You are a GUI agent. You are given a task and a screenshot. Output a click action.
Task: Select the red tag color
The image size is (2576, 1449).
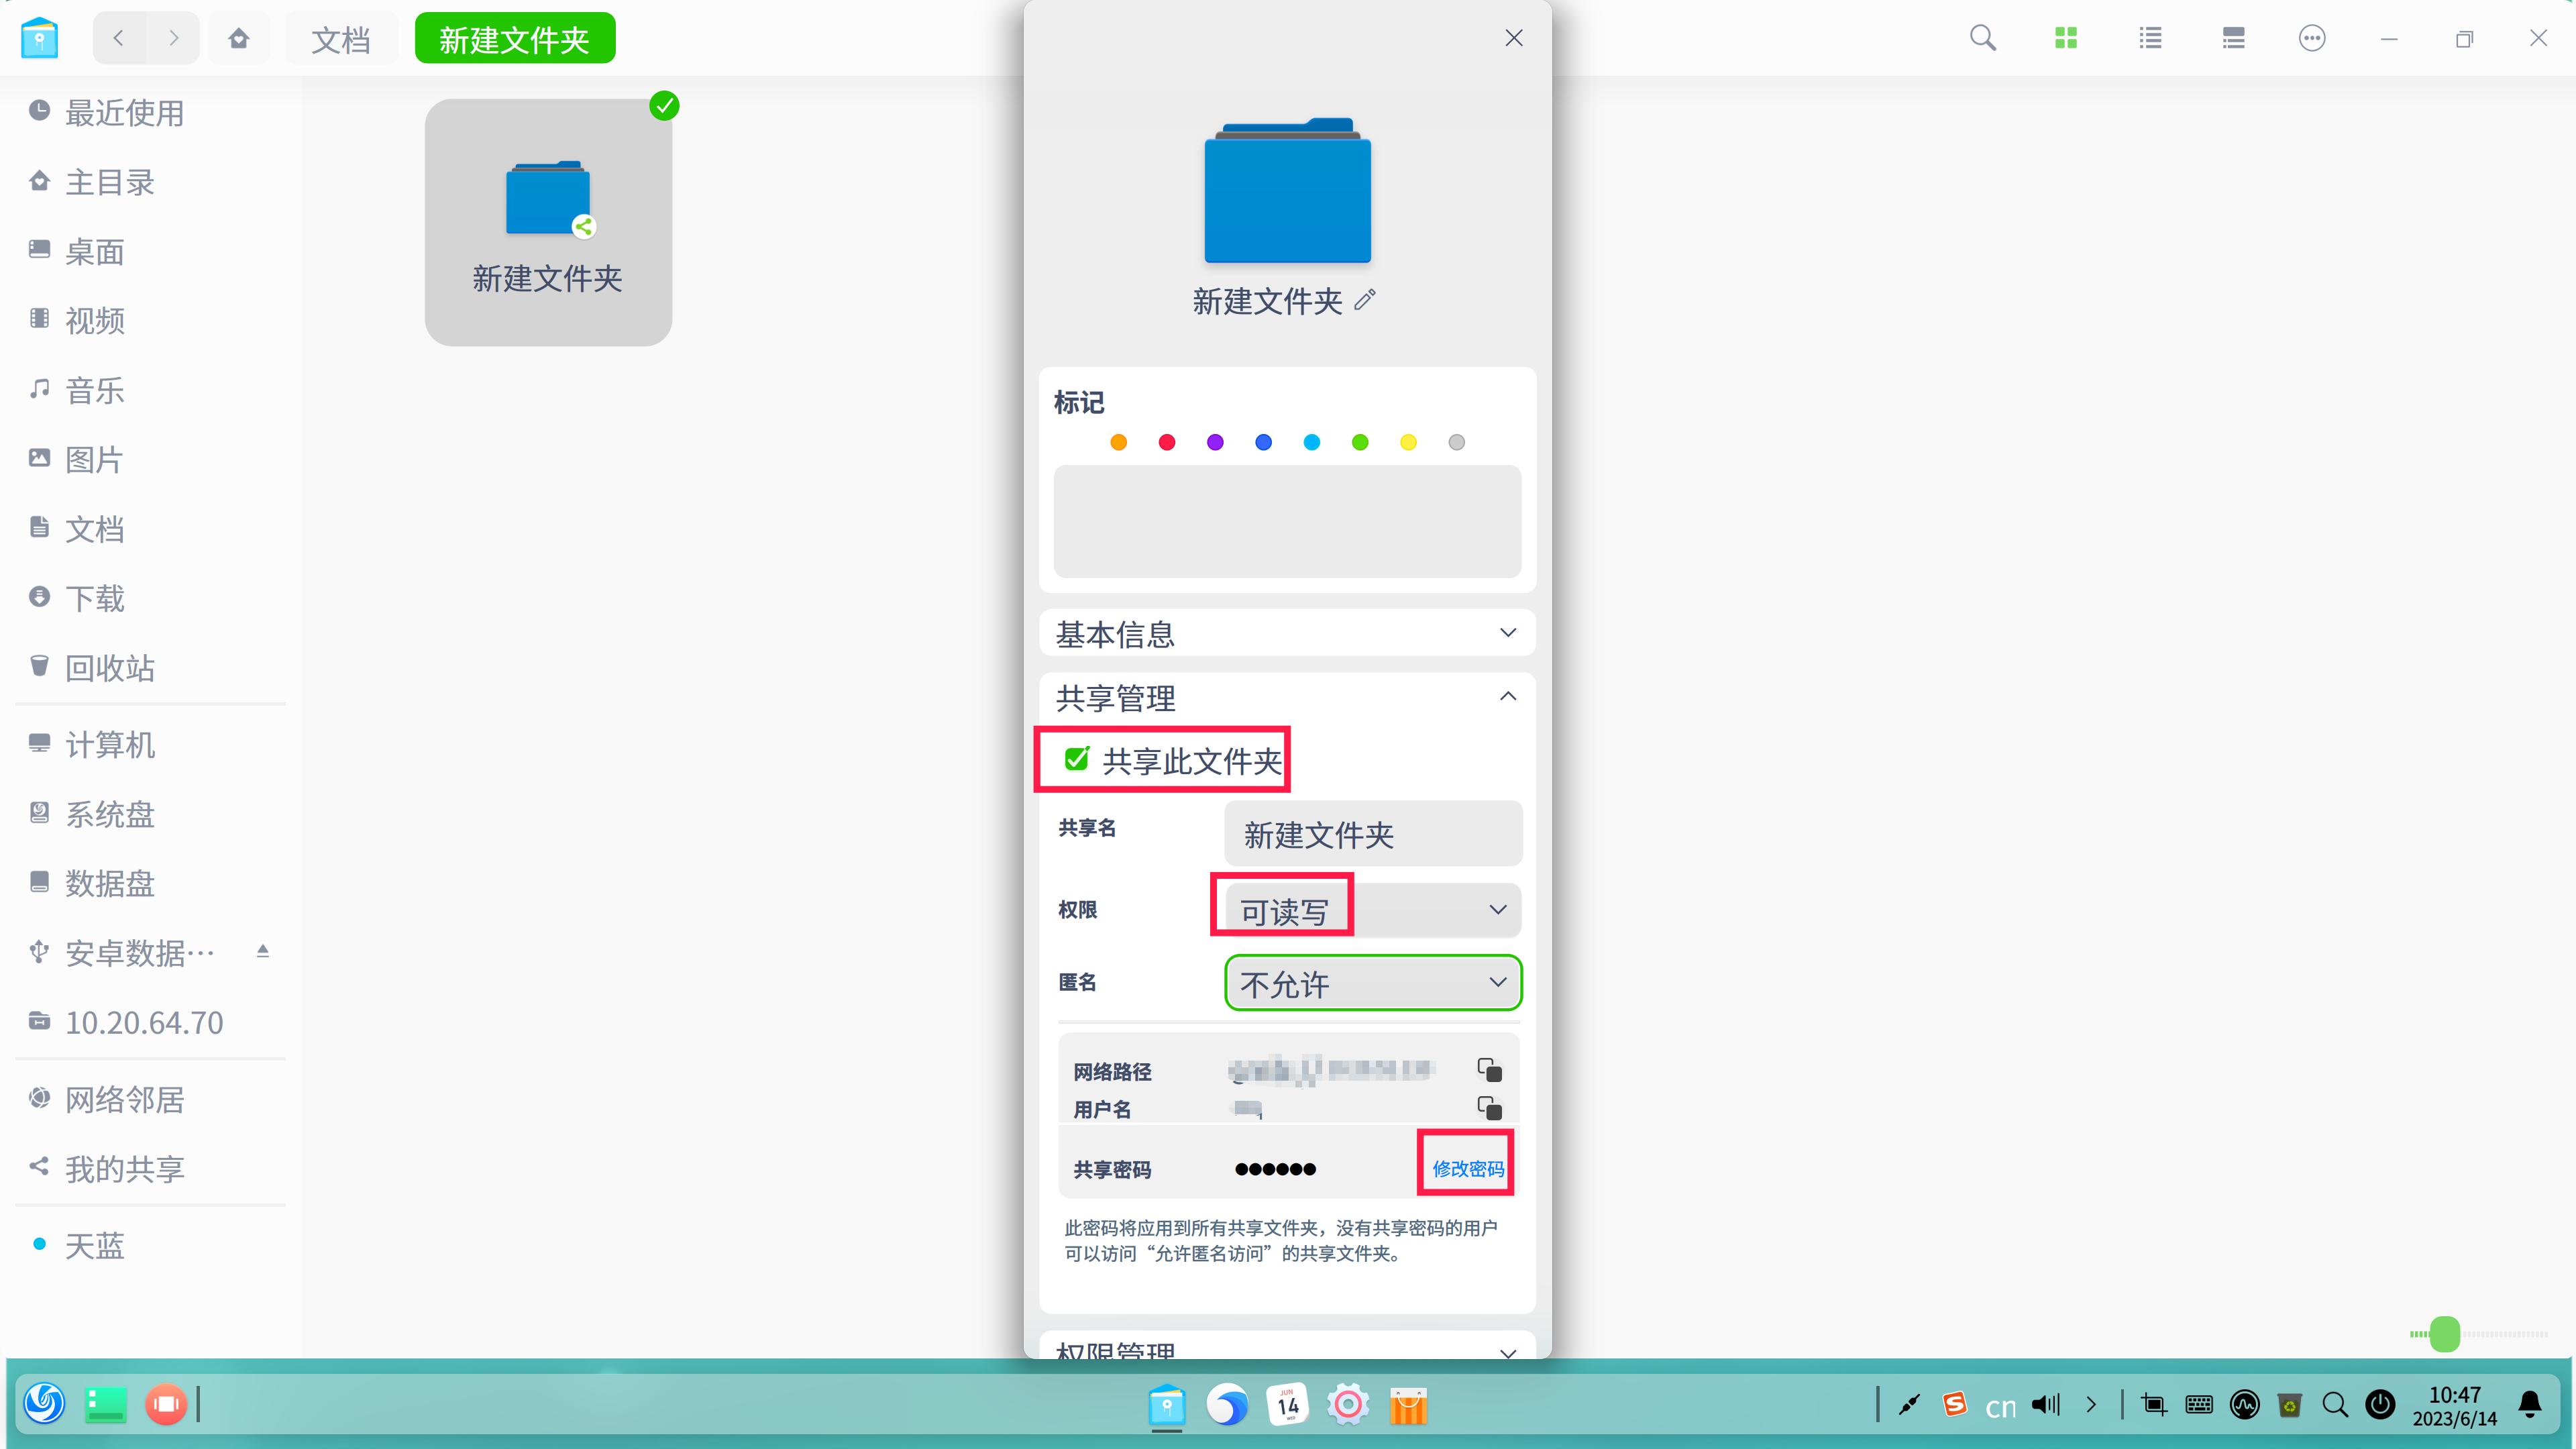pyautogui.click(x=1167, y=442)
